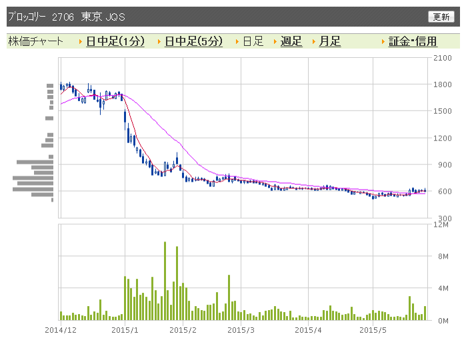Click the 1500 price axis label
Viewport: 466px width, 348px height.
click(x=442, y=111)
